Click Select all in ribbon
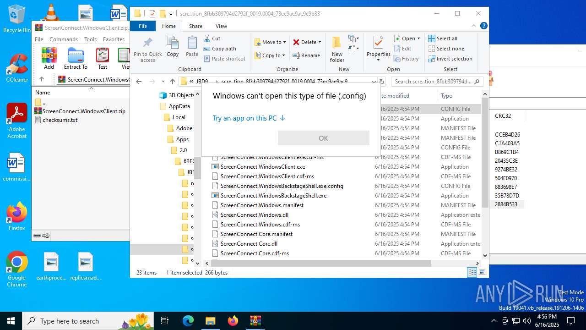The height and width of the screenshot is (330, 586). coord(443,38)
